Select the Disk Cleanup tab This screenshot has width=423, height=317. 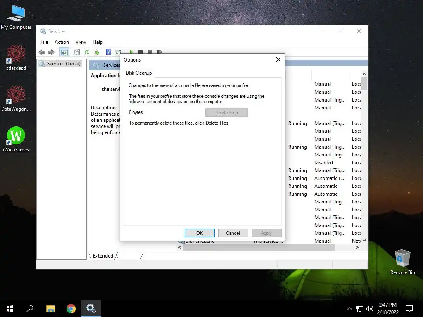(139, 73)
